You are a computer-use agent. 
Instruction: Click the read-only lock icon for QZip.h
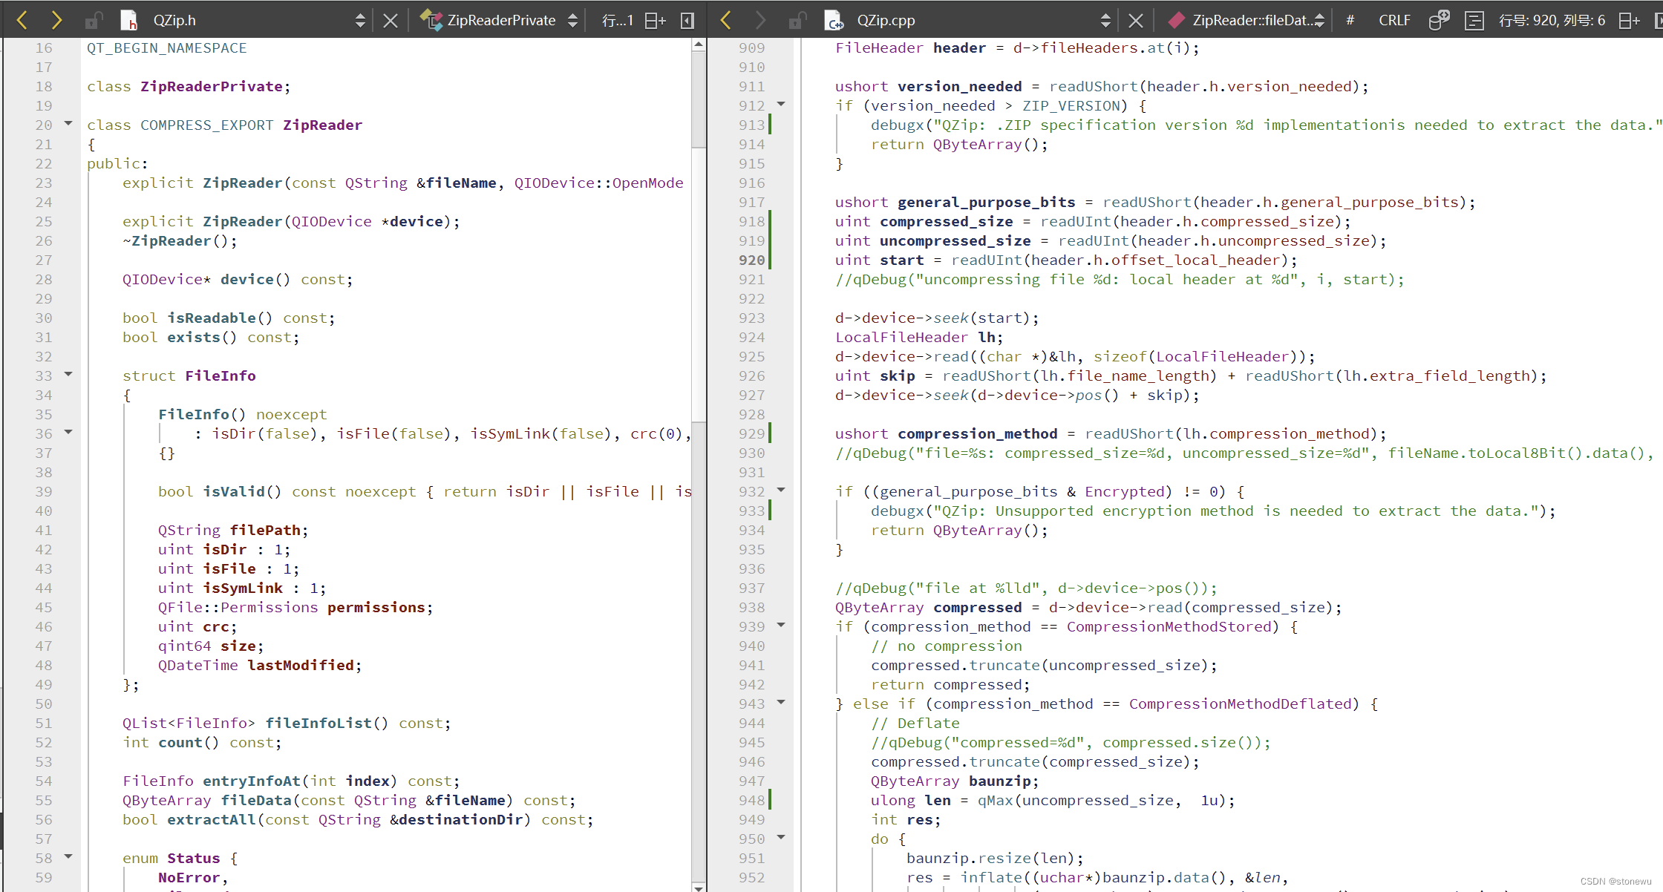click(94, 20)
